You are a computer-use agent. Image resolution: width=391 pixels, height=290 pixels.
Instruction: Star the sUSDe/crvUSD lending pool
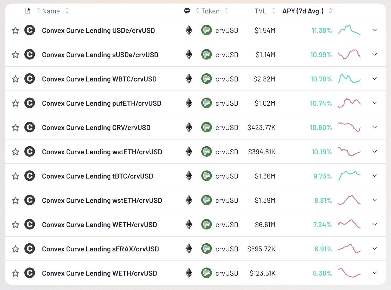(x=16, y=55)
